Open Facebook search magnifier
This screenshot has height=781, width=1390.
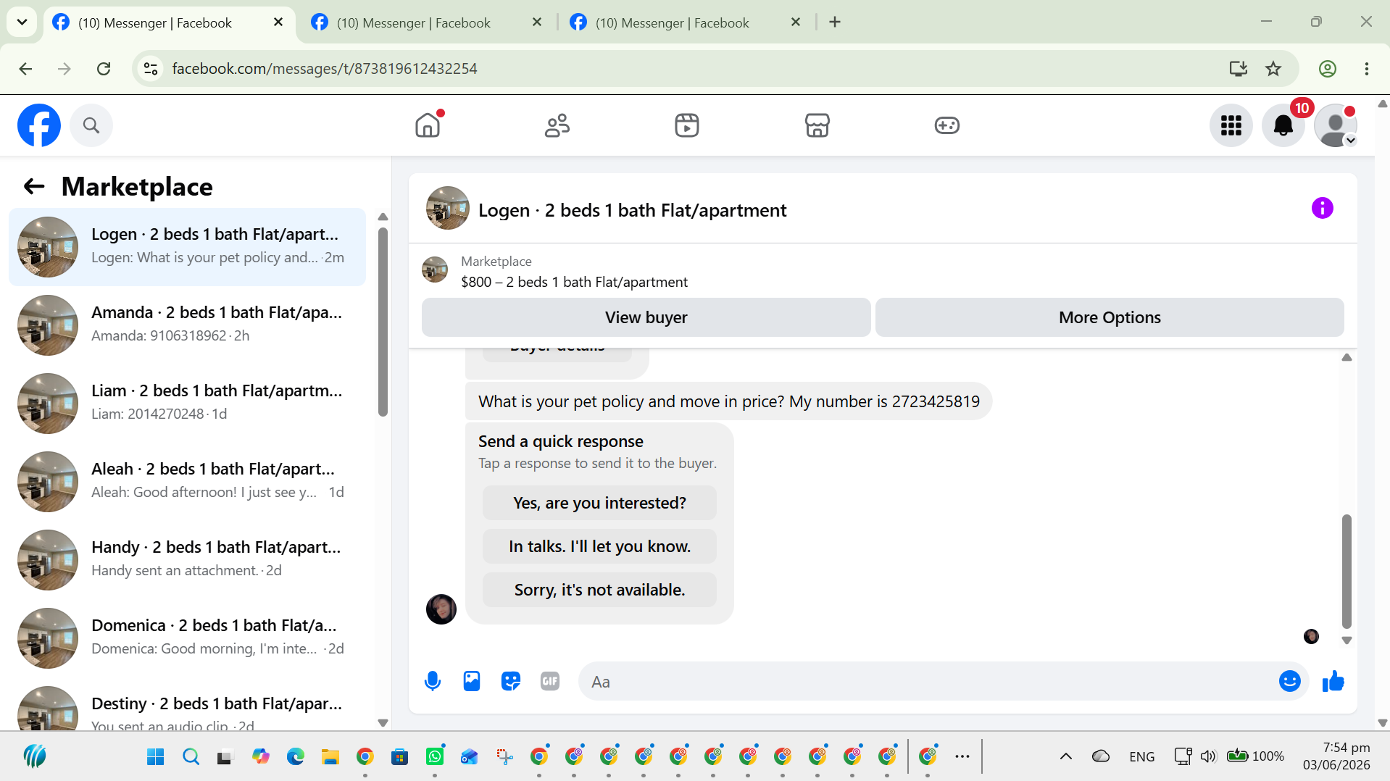click(91, 125)
